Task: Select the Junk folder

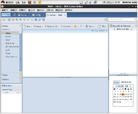Action: (8, 50)
